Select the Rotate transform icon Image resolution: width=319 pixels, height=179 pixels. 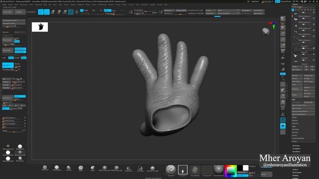[x=65, y=12]
